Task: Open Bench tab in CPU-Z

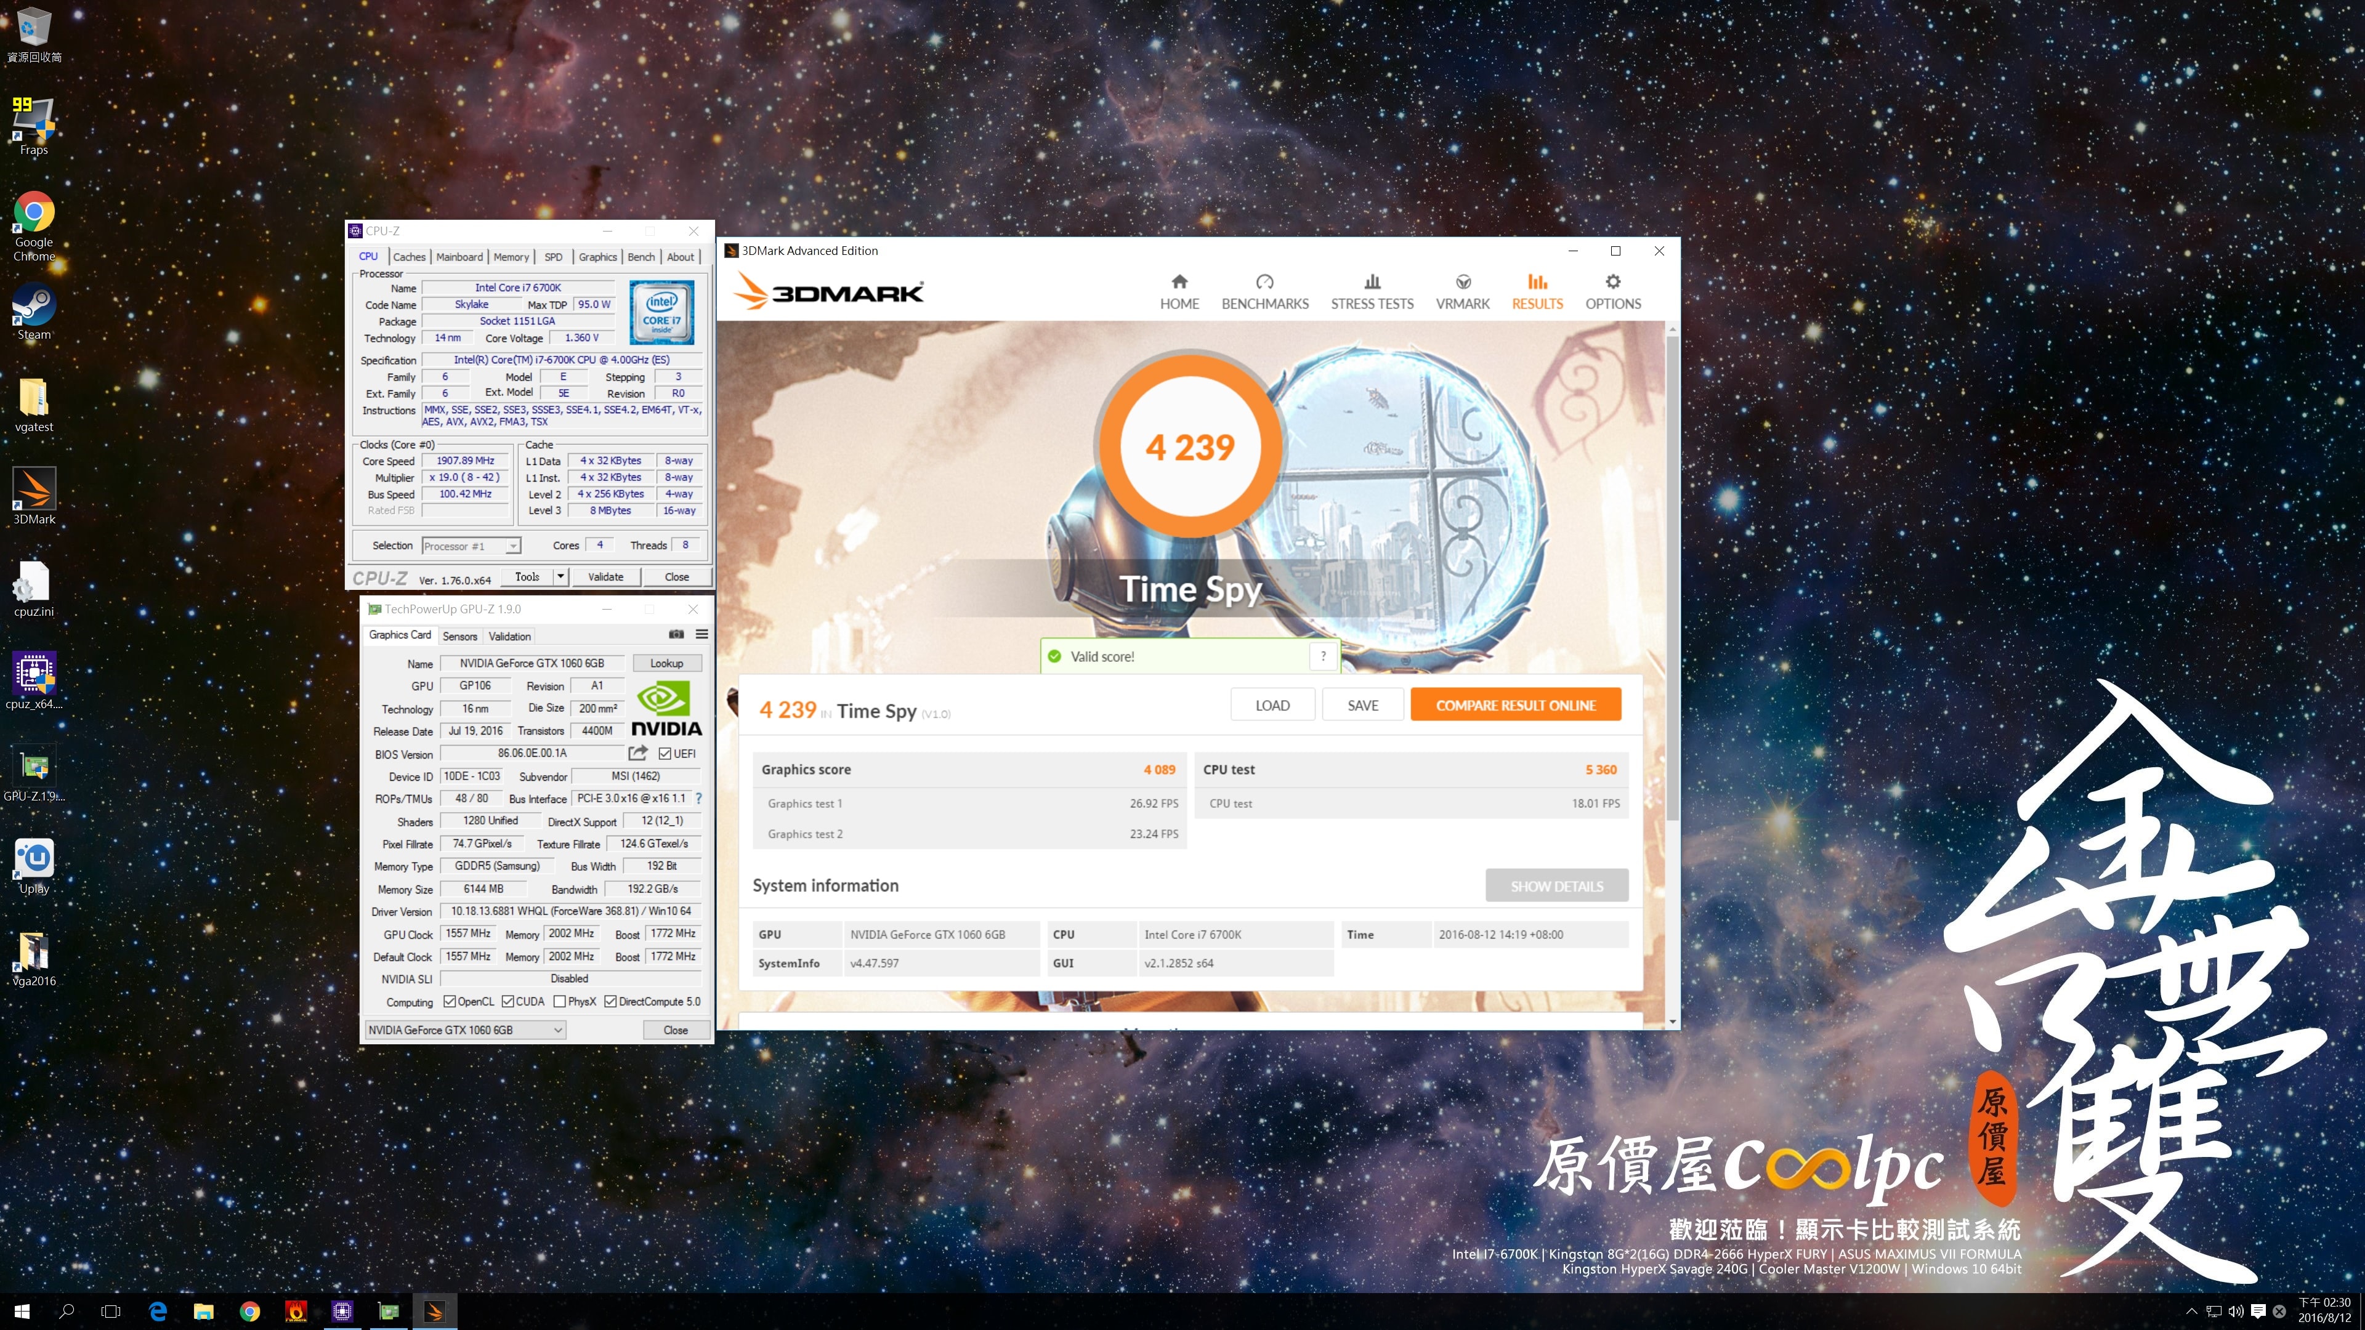Action: (x=641, y=257)
